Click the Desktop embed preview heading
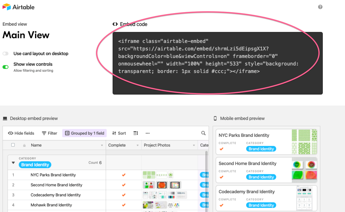The image size is (345, 212). [33, 118]
